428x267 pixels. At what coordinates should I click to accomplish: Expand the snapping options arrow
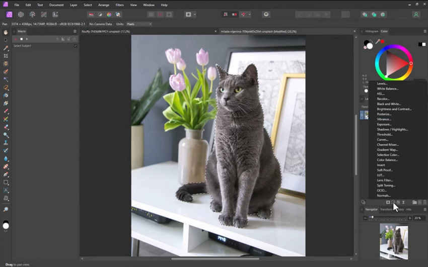[249, 15]
